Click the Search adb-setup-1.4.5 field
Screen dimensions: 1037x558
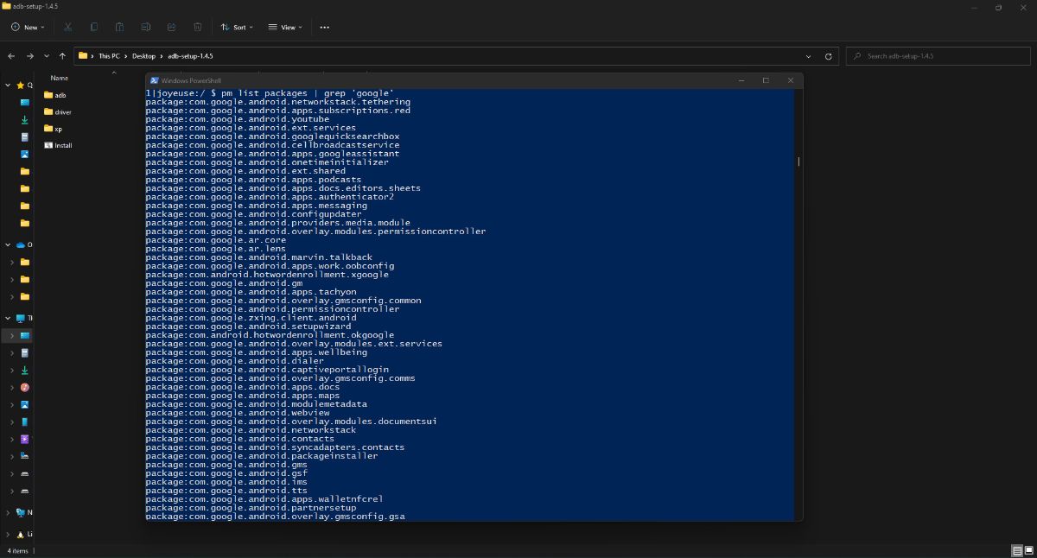(x=938, y=56)
